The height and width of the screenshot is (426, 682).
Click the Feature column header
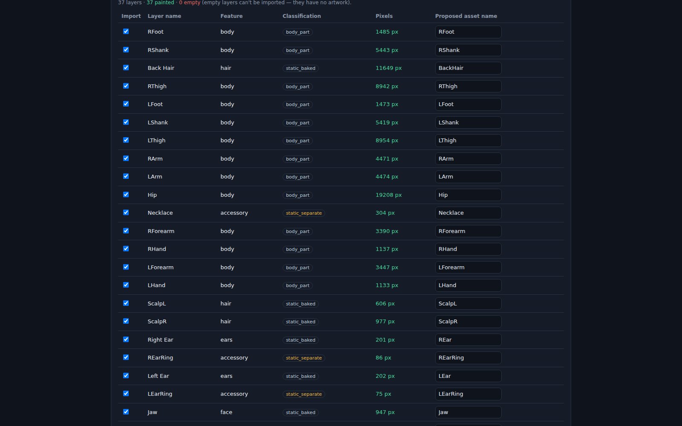231,16
